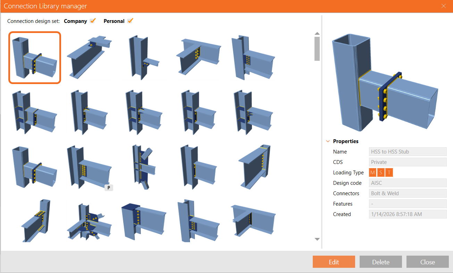Click the Features field
The image size is (453, 273).
point(408,204)
